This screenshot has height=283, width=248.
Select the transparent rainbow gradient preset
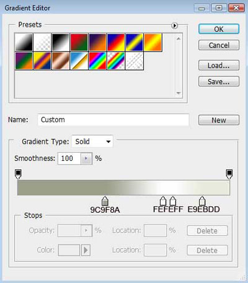point(116,61)
